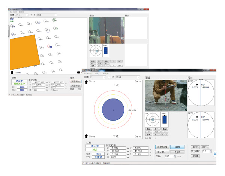Click the down 1' camera button in front window

pos(156,135)
